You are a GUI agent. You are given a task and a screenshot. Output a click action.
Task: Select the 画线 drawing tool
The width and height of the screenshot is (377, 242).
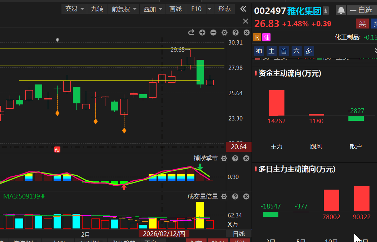point(175,9)
